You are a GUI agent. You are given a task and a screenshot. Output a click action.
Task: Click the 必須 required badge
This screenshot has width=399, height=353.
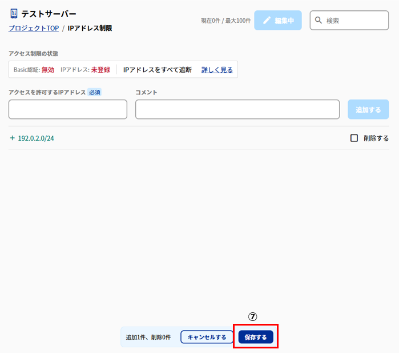tap(94, 92)
